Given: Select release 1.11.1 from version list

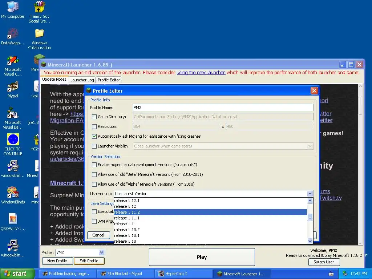Looking at the screenshot, I should [x=210, y=218].
